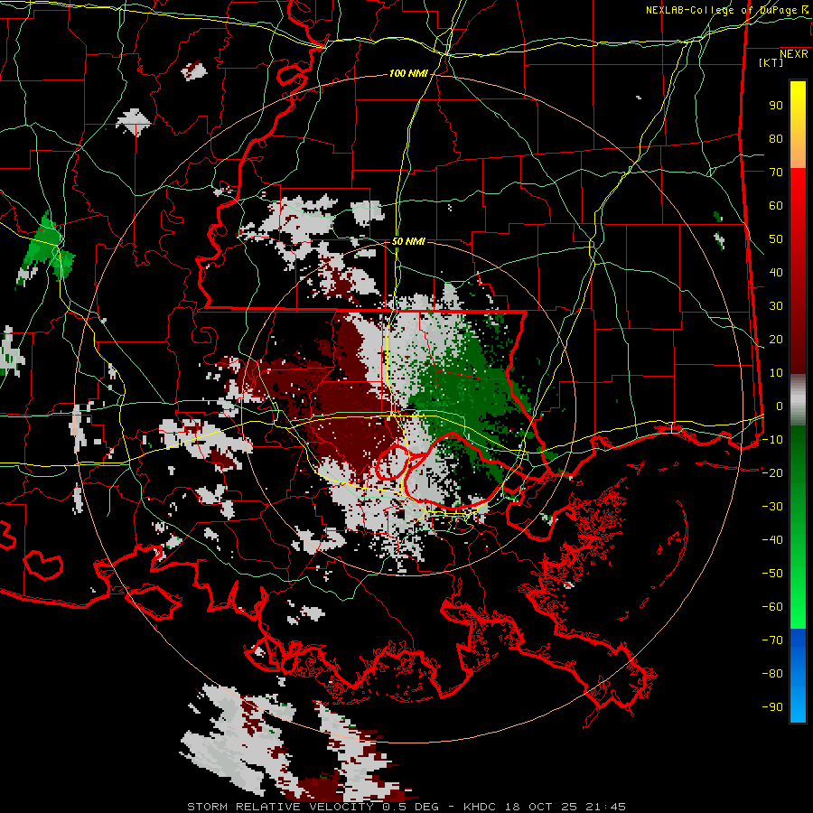The image size is (813, 813).
Task: Click the positive 20 scale value
Action: (776, 339)
